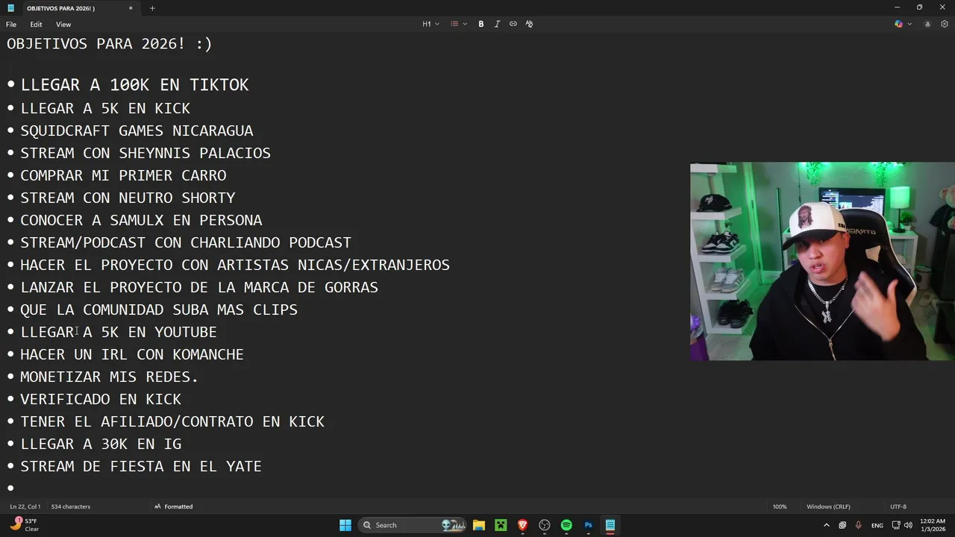Open Windows (CRLF) line ending selector
Image resolution: width=955 pixels, height=537 pixels.
point(828,506)
